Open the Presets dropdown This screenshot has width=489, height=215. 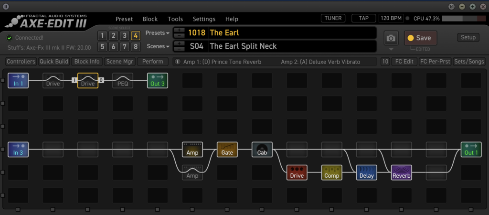(x=158, y=33)
